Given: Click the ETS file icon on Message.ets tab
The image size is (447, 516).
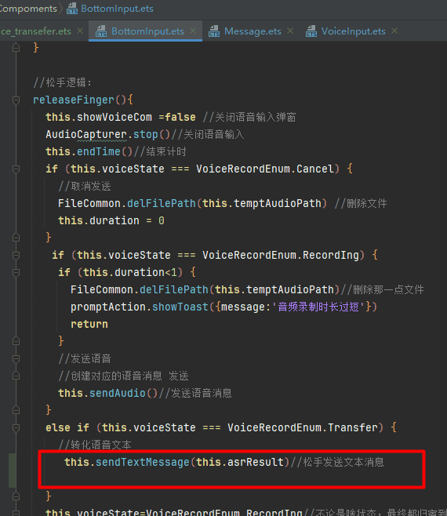Looking at the screenshot, I should point(214,31).
